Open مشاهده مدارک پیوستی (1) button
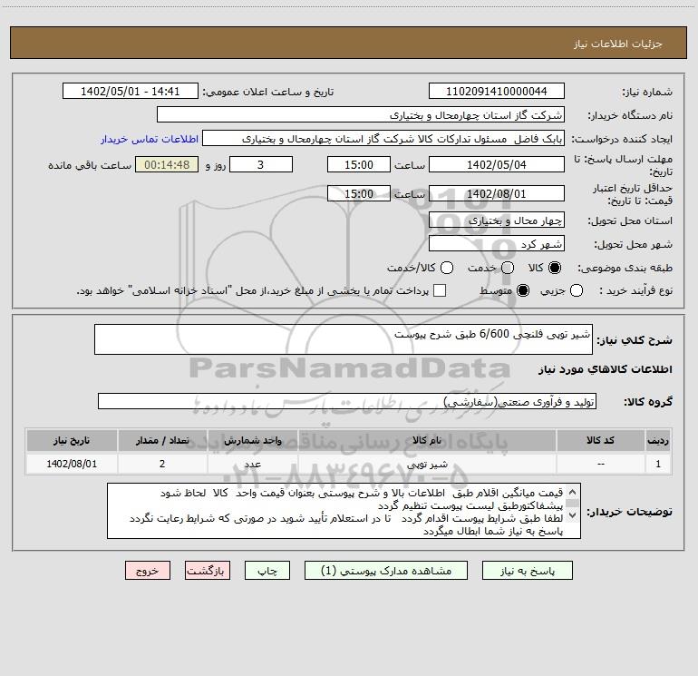 (x=386, y=571)
